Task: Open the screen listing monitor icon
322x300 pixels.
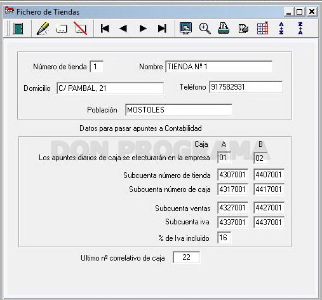Action: pyautogui.click(x=185, y=28)
